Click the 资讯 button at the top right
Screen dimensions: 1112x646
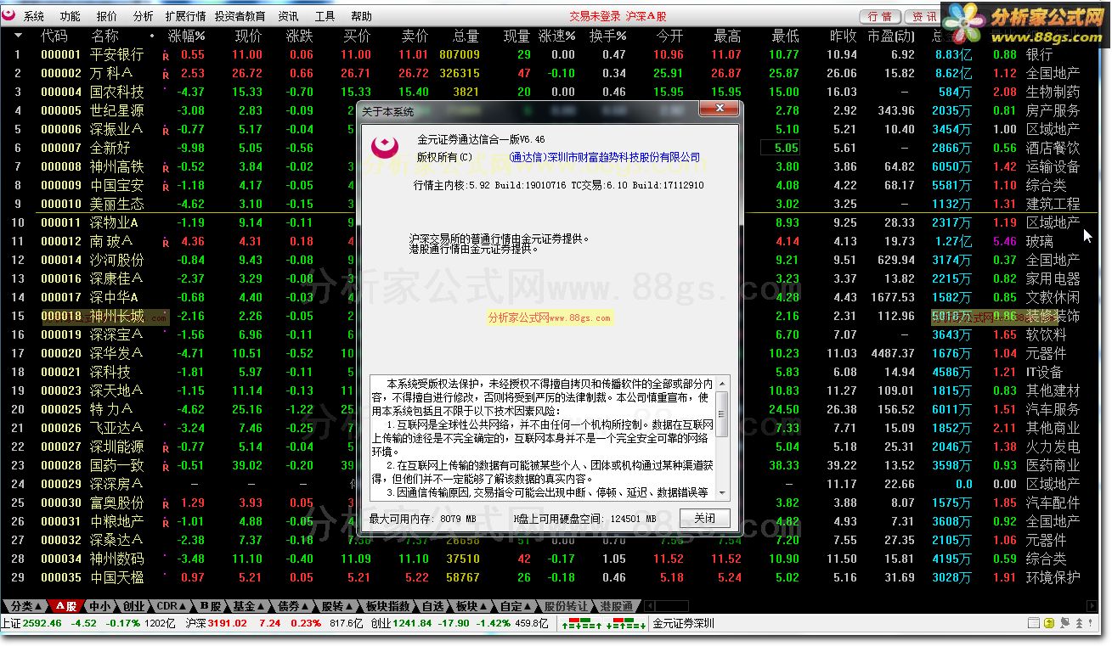pos(921,16)
